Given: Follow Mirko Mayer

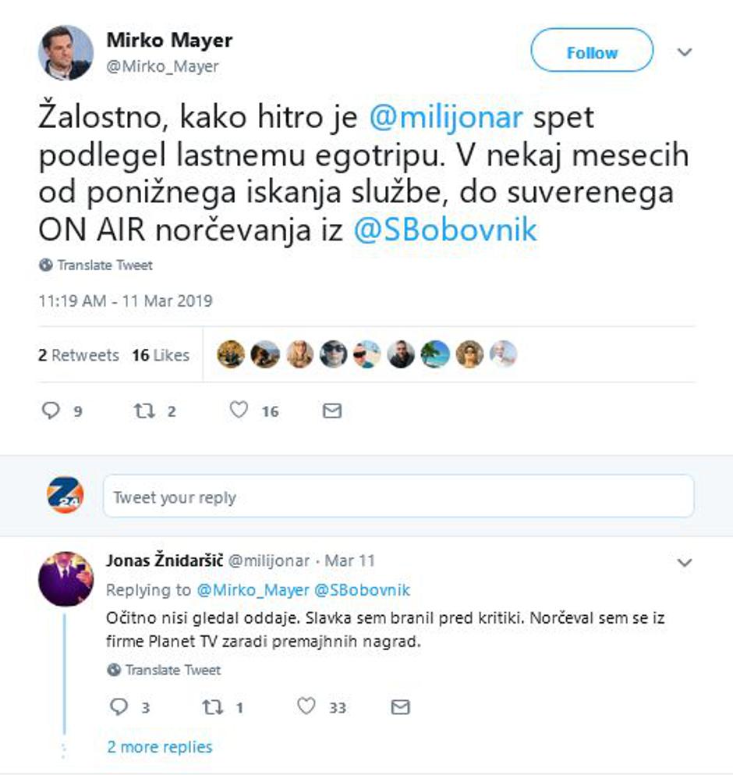Looking at the screenshot, I should point(593,52).
